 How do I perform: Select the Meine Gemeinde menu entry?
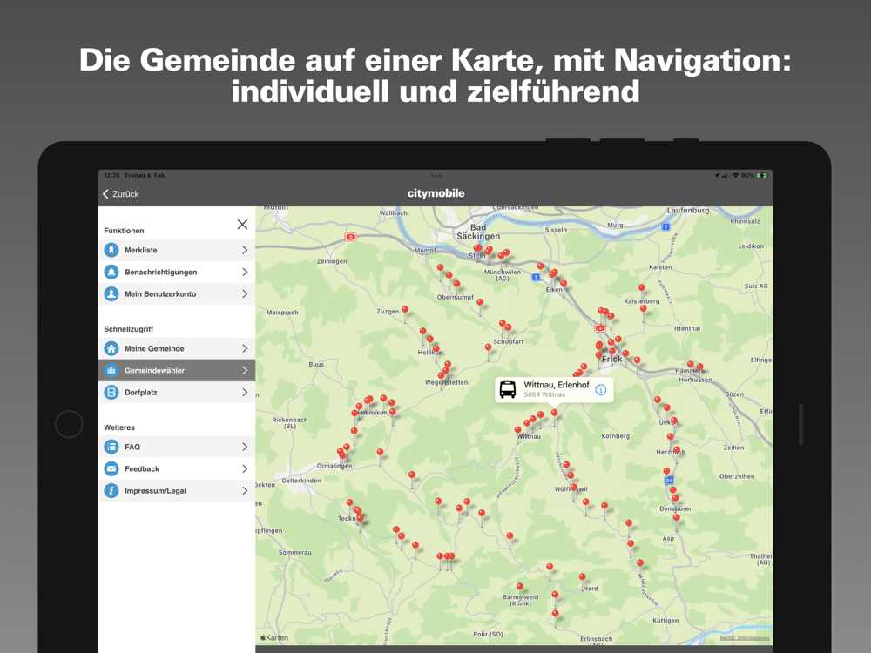(177, 349)
